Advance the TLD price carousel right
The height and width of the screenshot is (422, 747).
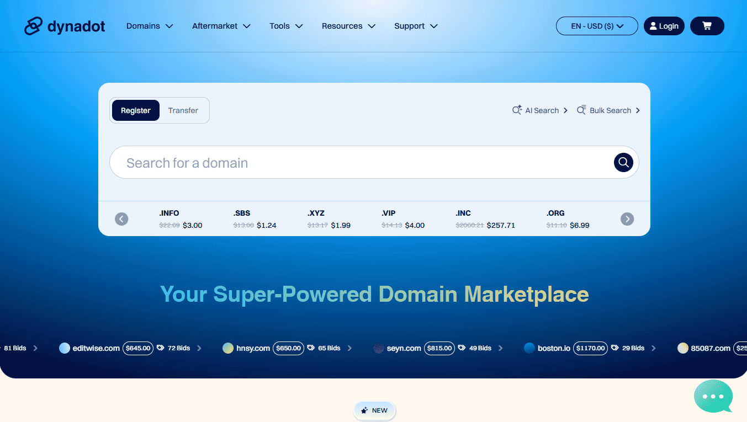pos(627,219)
